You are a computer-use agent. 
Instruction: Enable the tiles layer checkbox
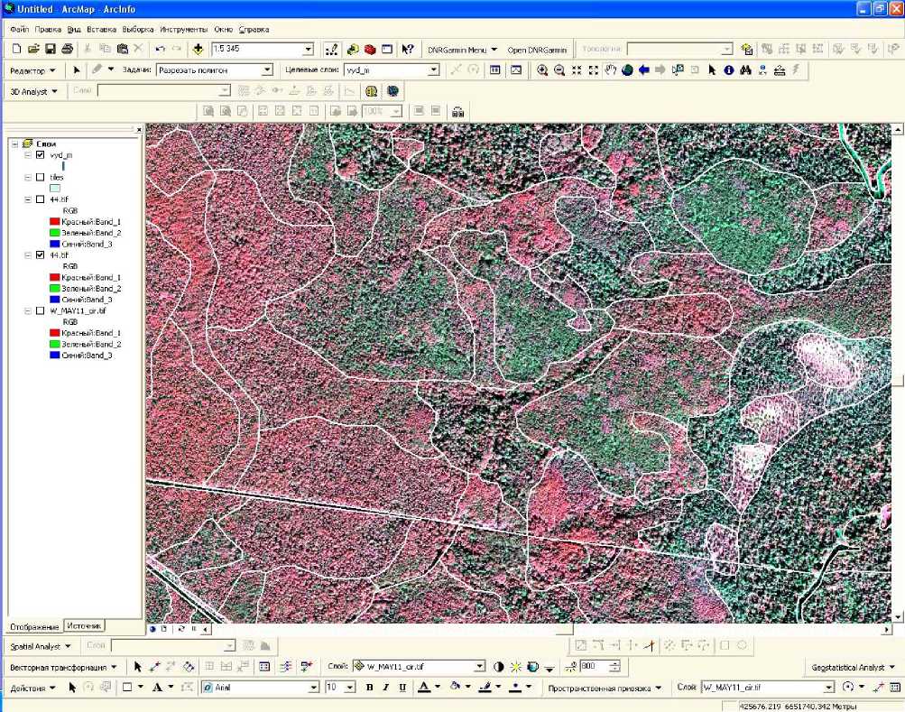point(40,178)
